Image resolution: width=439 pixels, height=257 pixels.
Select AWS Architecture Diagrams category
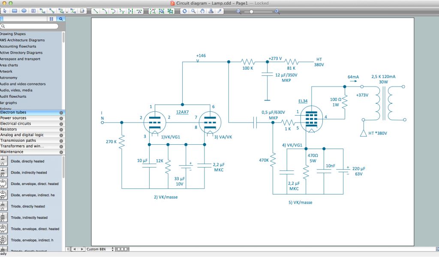coord(22,40)
